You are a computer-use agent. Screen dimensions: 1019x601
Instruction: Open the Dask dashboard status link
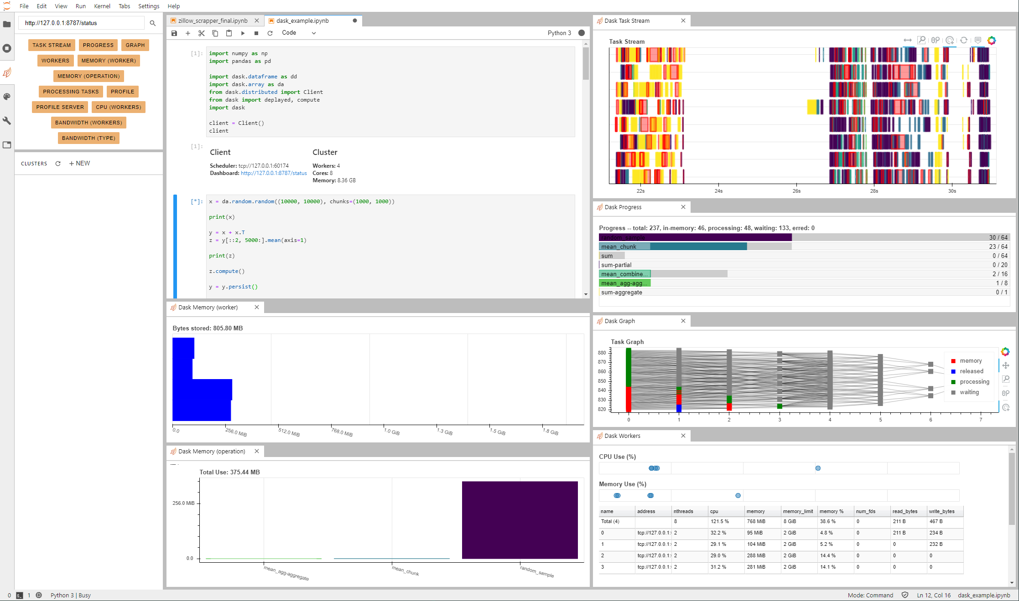[x=274, y=173]
